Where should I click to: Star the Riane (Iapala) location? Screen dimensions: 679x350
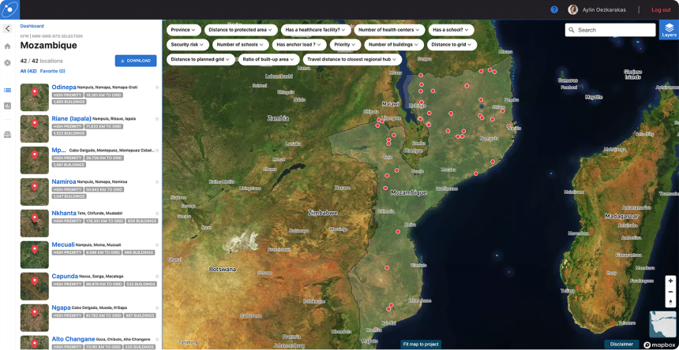tap(157, 119)
